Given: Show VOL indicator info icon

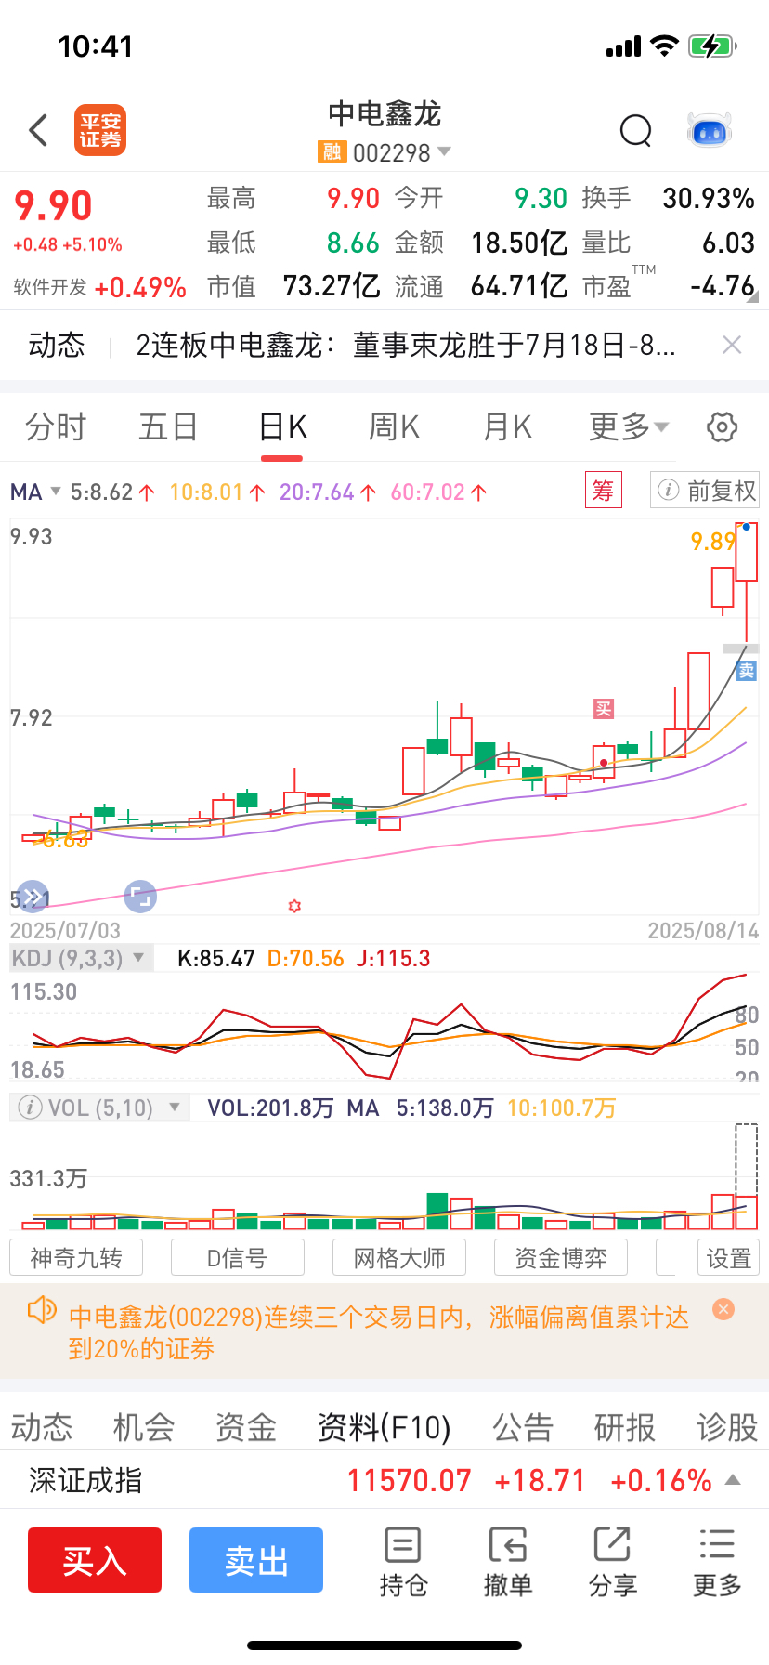Looking at the screenshot, I should 31,1108.
